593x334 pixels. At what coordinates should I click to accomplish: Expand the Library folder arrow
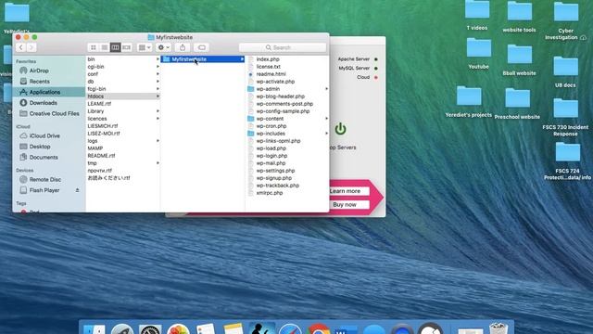click(158, 111)
